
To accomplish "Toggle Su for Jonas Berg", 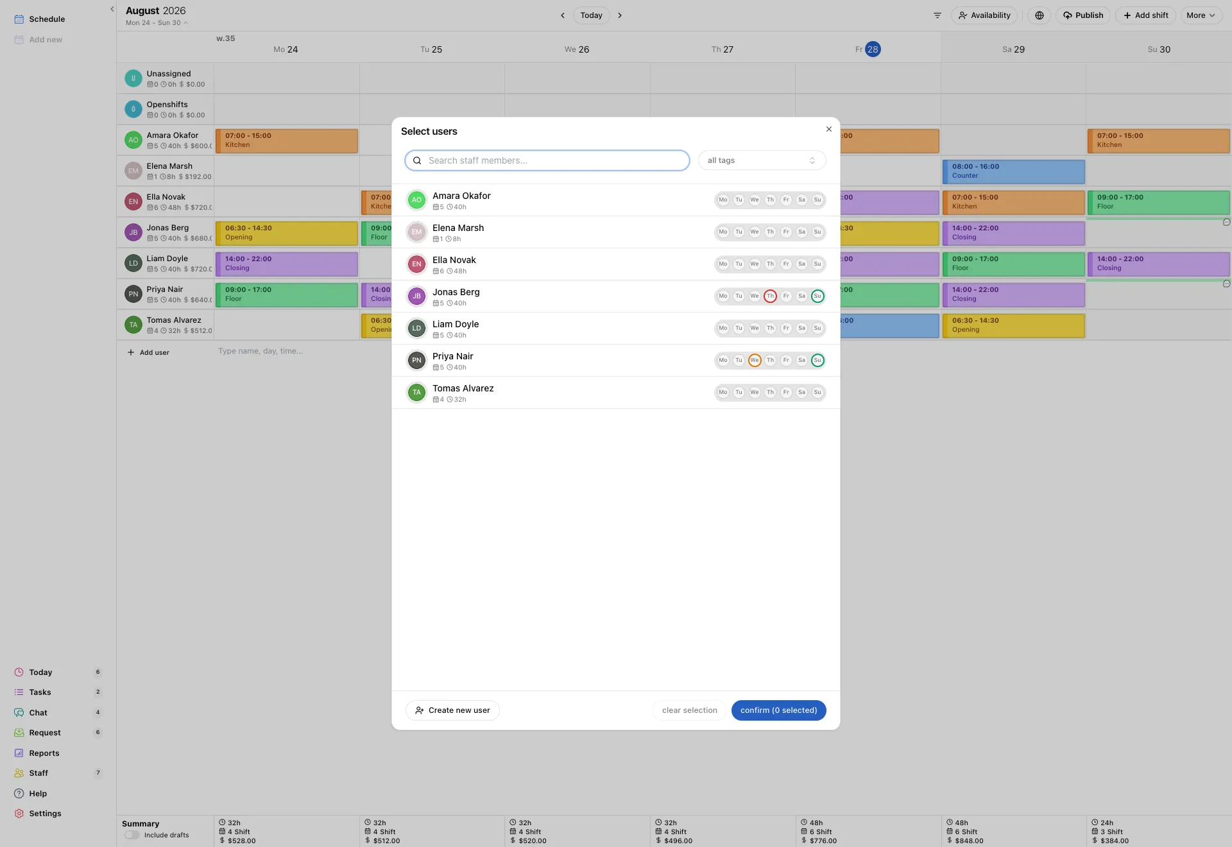I will coord(817,296).
